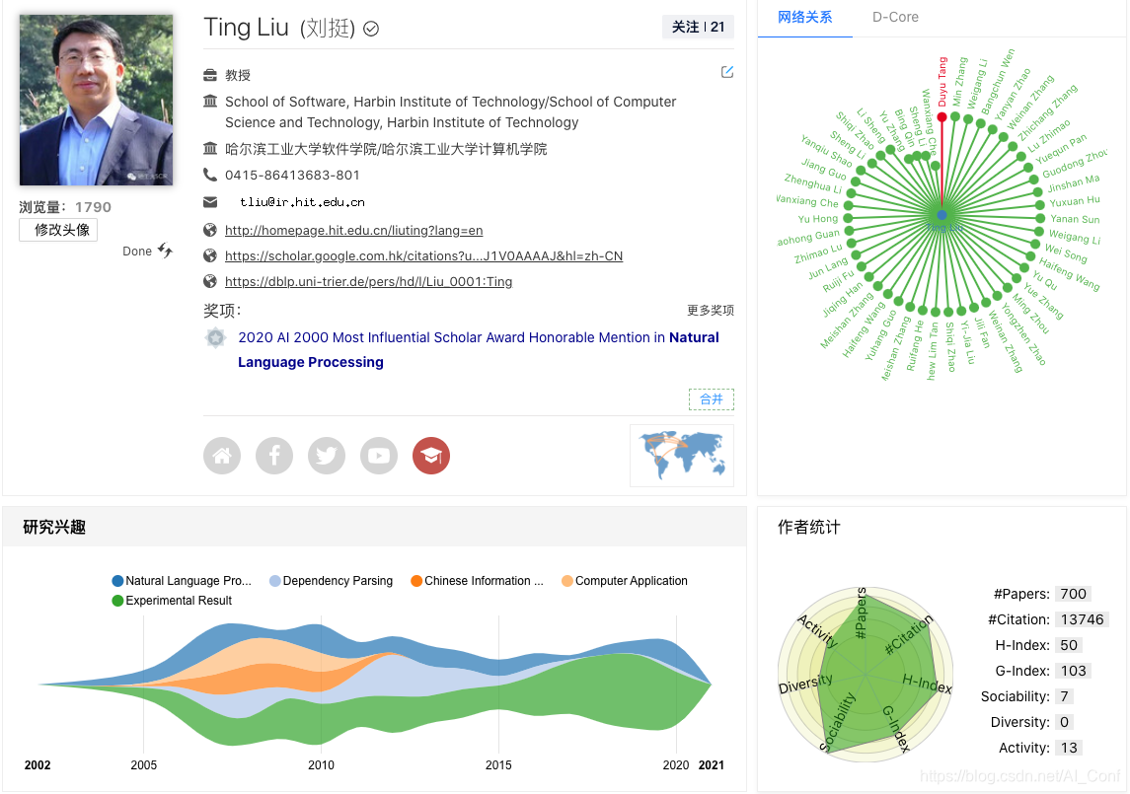
Task: Click the medal icon beside the 2020 award
Action: [x=215, y=336]
